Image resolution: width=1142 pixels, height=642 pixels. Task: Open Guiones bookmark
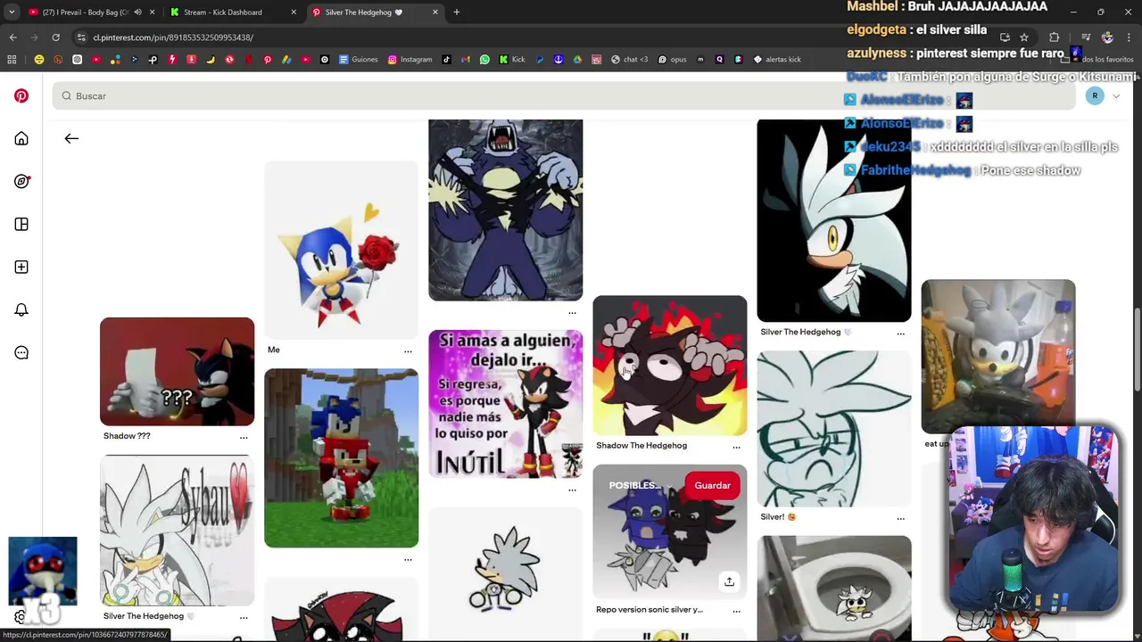[357, 60]
